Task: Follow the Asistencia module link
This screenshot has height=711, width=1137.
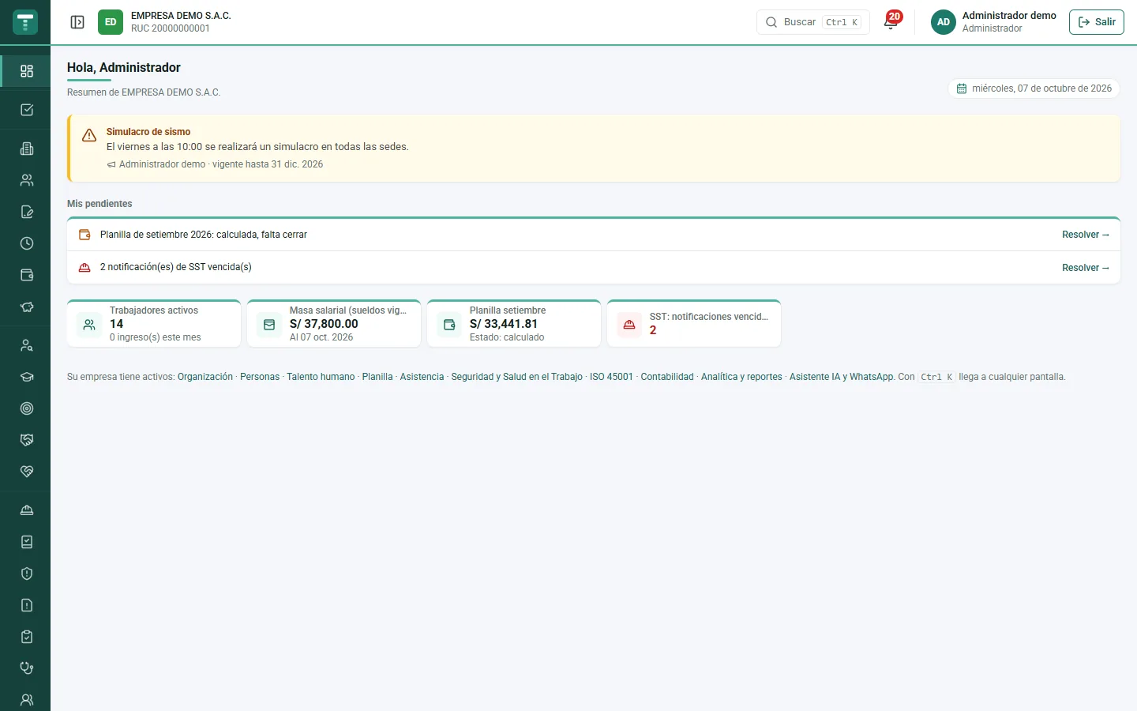Action: (x=422, y=377)
